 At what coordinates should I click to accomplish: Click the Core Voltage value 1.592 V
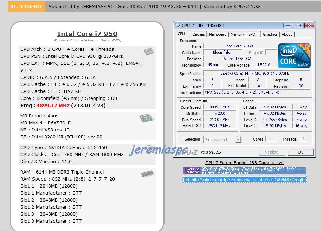264,65
